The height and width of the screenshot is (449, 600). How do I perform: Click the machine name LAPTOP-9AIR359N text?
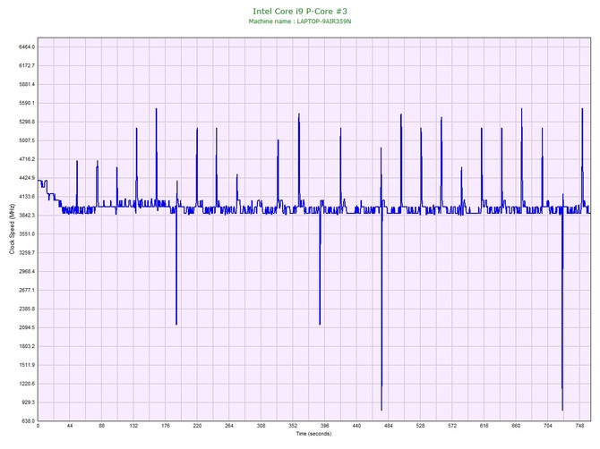tap(323, 21)
